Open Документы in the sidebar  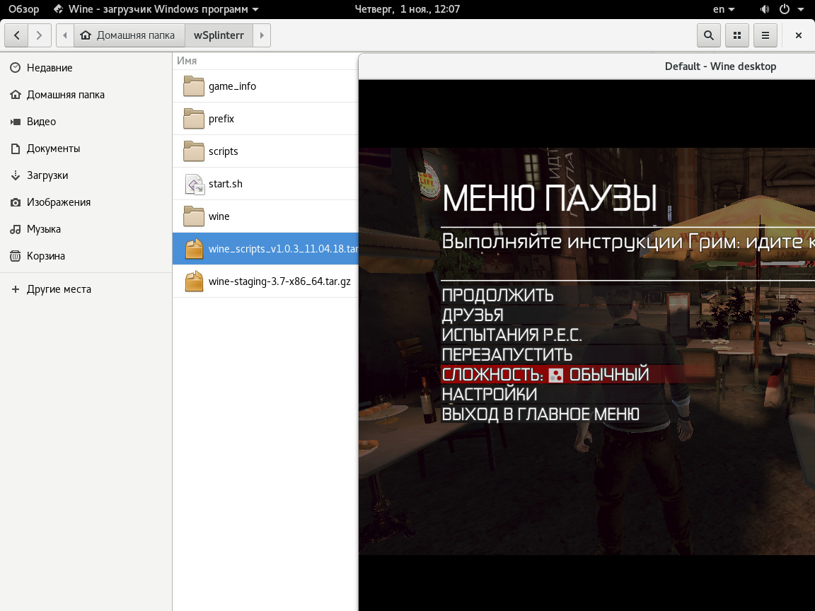86,149
